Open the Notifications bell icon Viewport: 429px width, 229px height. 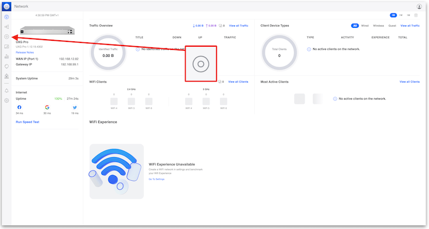(6, 91)
